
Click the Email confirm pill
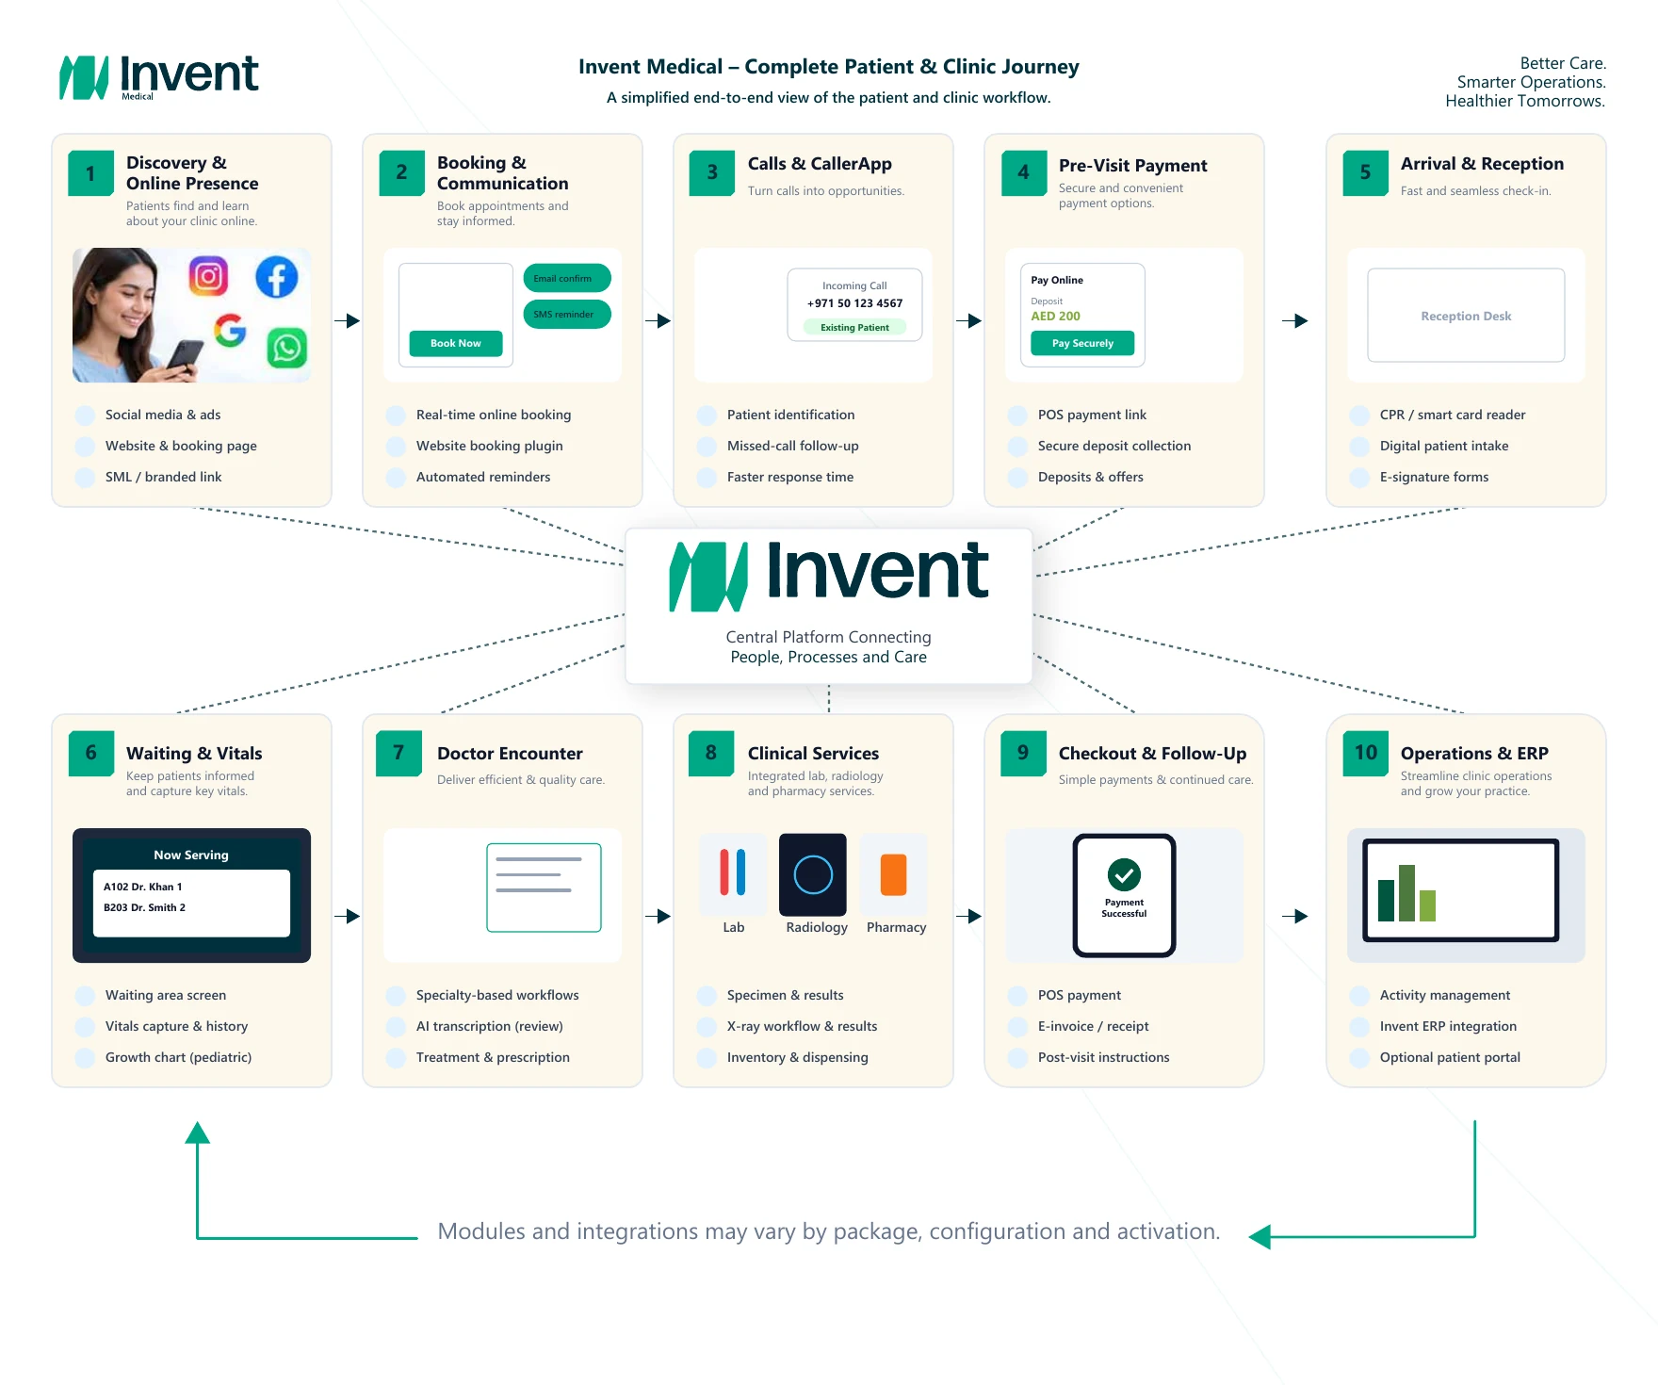[x=567, y=278]
